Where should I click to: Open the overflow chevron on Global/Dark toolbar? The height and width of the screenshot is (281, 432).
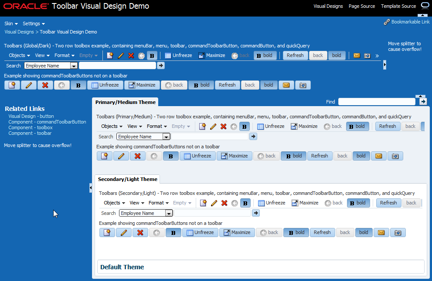[377, 56]
